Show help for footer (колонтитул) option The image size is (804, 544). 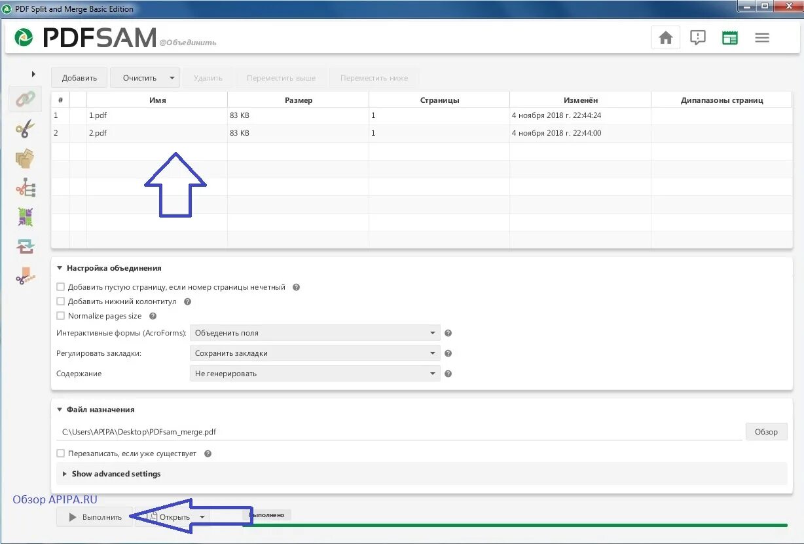pyautogui.click(x=187, y=301)
